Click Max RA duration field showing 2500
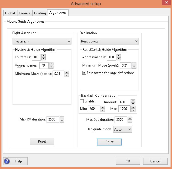The image size is (172, 169). [53, 119]
